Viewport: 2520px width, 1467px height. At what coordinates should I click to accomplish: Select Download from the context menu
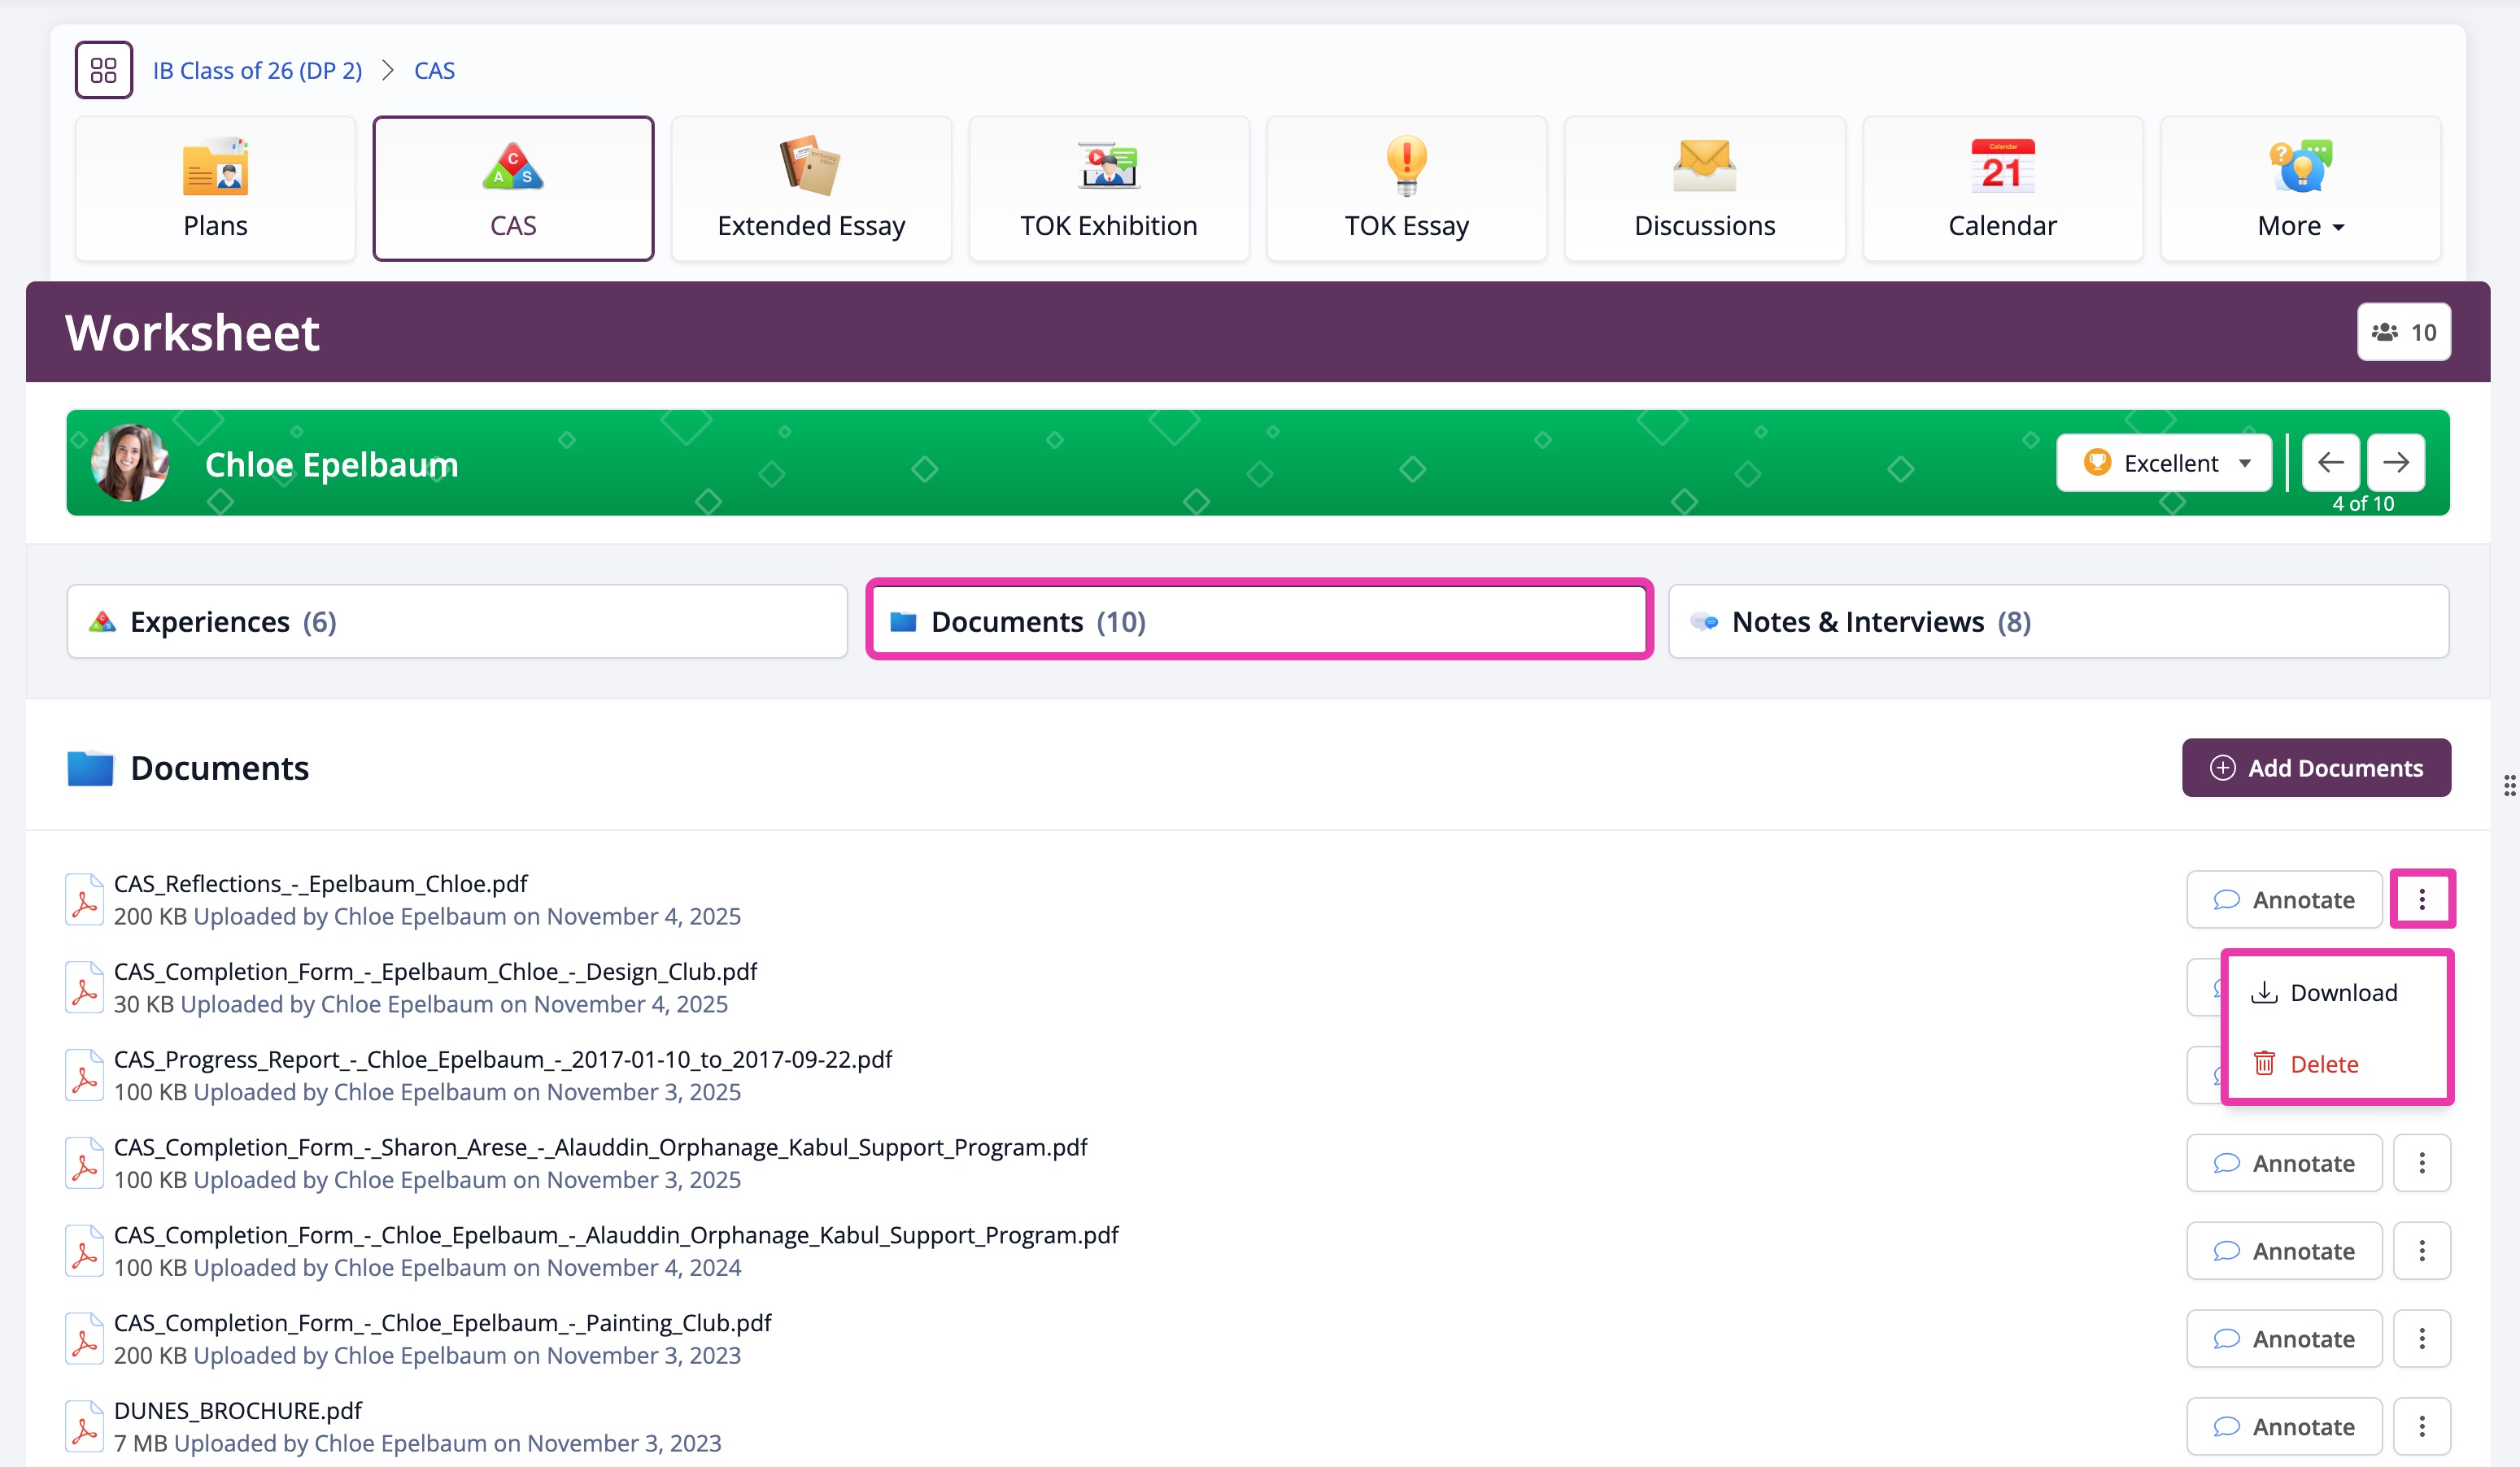[2324, 992]
